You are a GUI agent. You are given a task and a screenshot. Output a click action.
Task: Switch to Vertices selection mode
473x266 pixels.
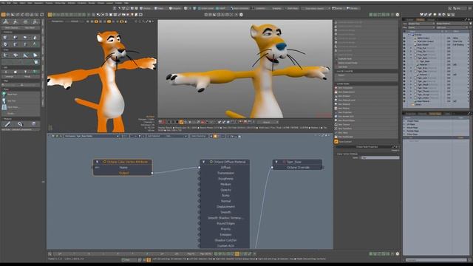point(147,8)
